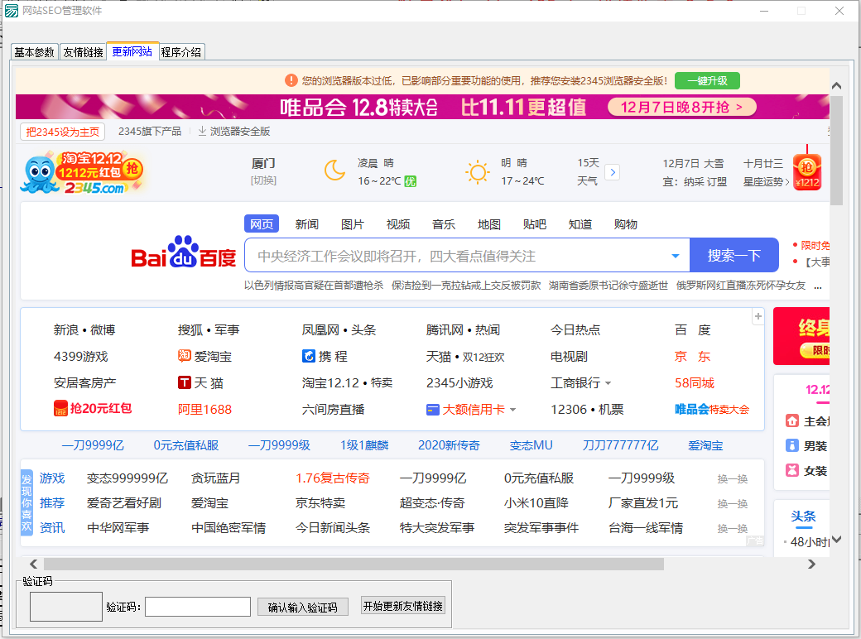The width and height of the screenshot is (861, 639).
Task: Click the 搜索一下 search button
Action: coord(734,255)
